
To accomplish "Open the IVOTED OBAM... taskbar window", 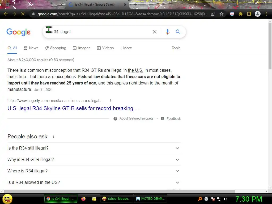I will (x=150, y=199).
